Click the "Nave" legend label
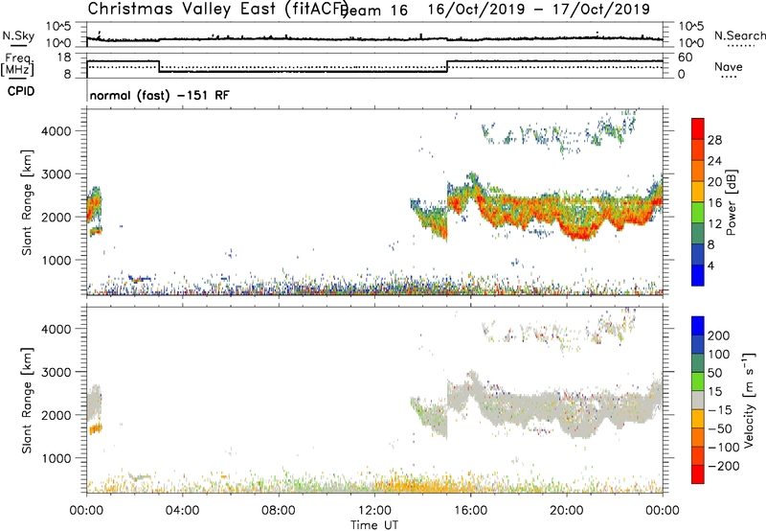Screen dimensions: 766x531 (729, 66)
